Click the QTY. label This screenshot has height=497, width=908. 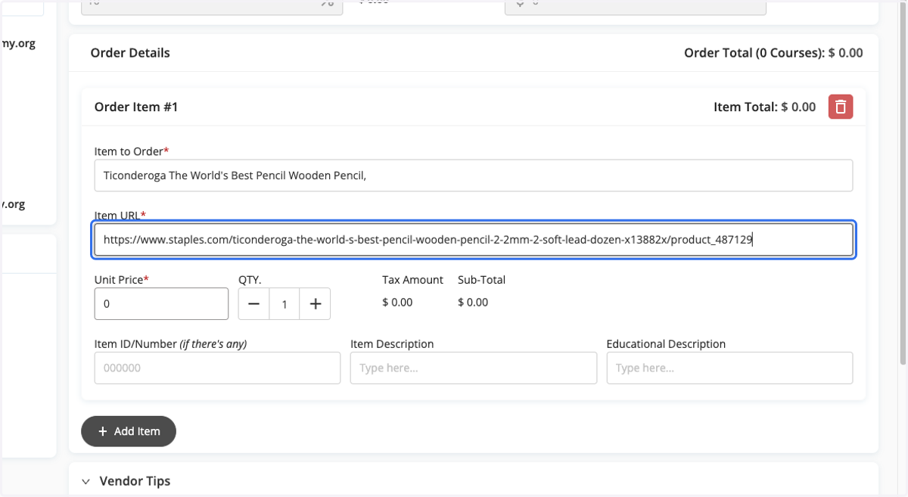(x=250, y=280)
